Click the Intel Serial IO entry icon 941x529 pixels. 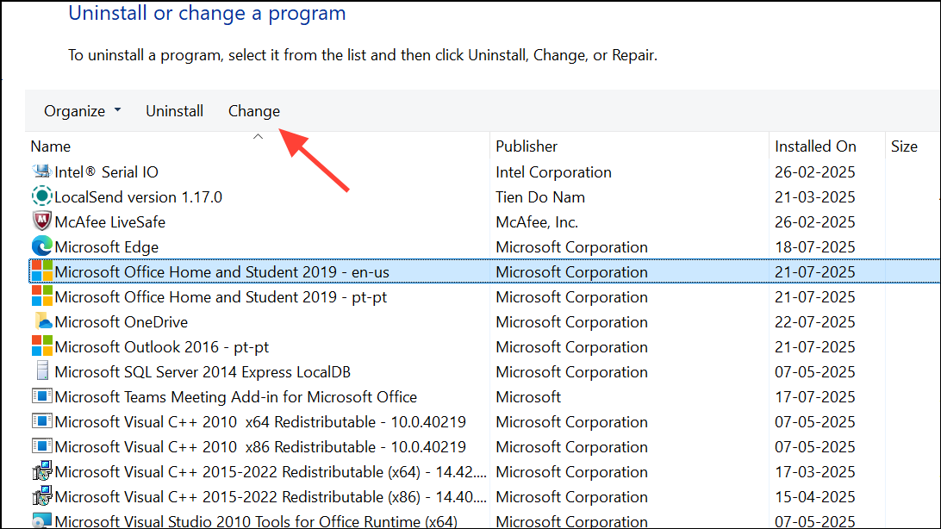[41, 171]
